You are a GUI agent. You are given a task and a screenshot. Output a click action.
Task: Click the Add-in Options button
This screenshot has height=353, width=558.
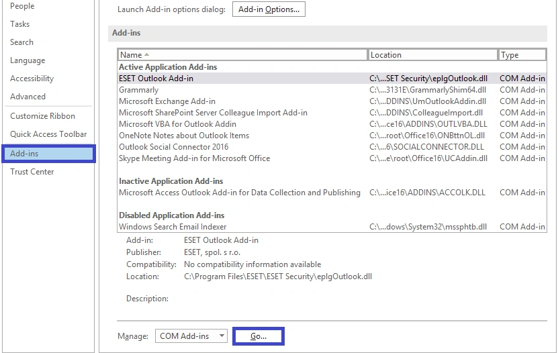pos(269,9)
